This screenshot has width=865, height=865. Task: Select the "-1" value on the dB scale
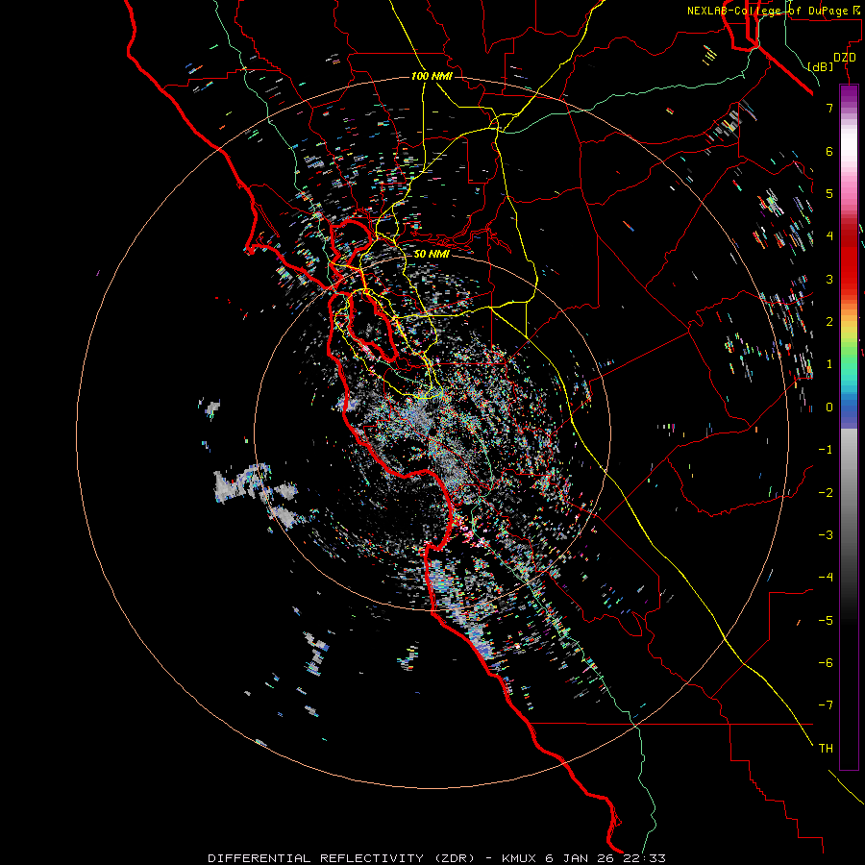826,450
